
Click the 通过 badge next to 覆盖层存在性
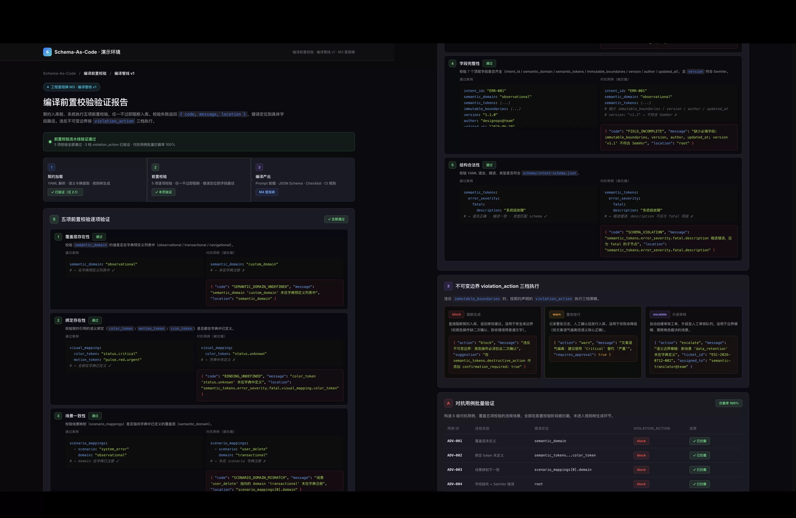99,237
